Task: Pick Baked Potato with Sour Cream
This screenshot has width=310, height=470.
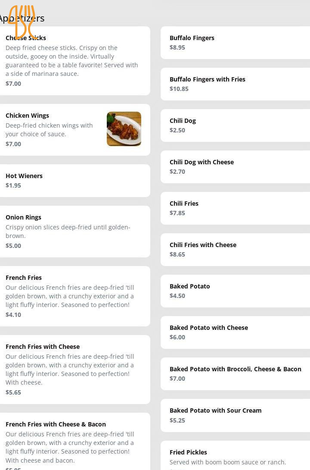Action: click(x=235, y=415)
